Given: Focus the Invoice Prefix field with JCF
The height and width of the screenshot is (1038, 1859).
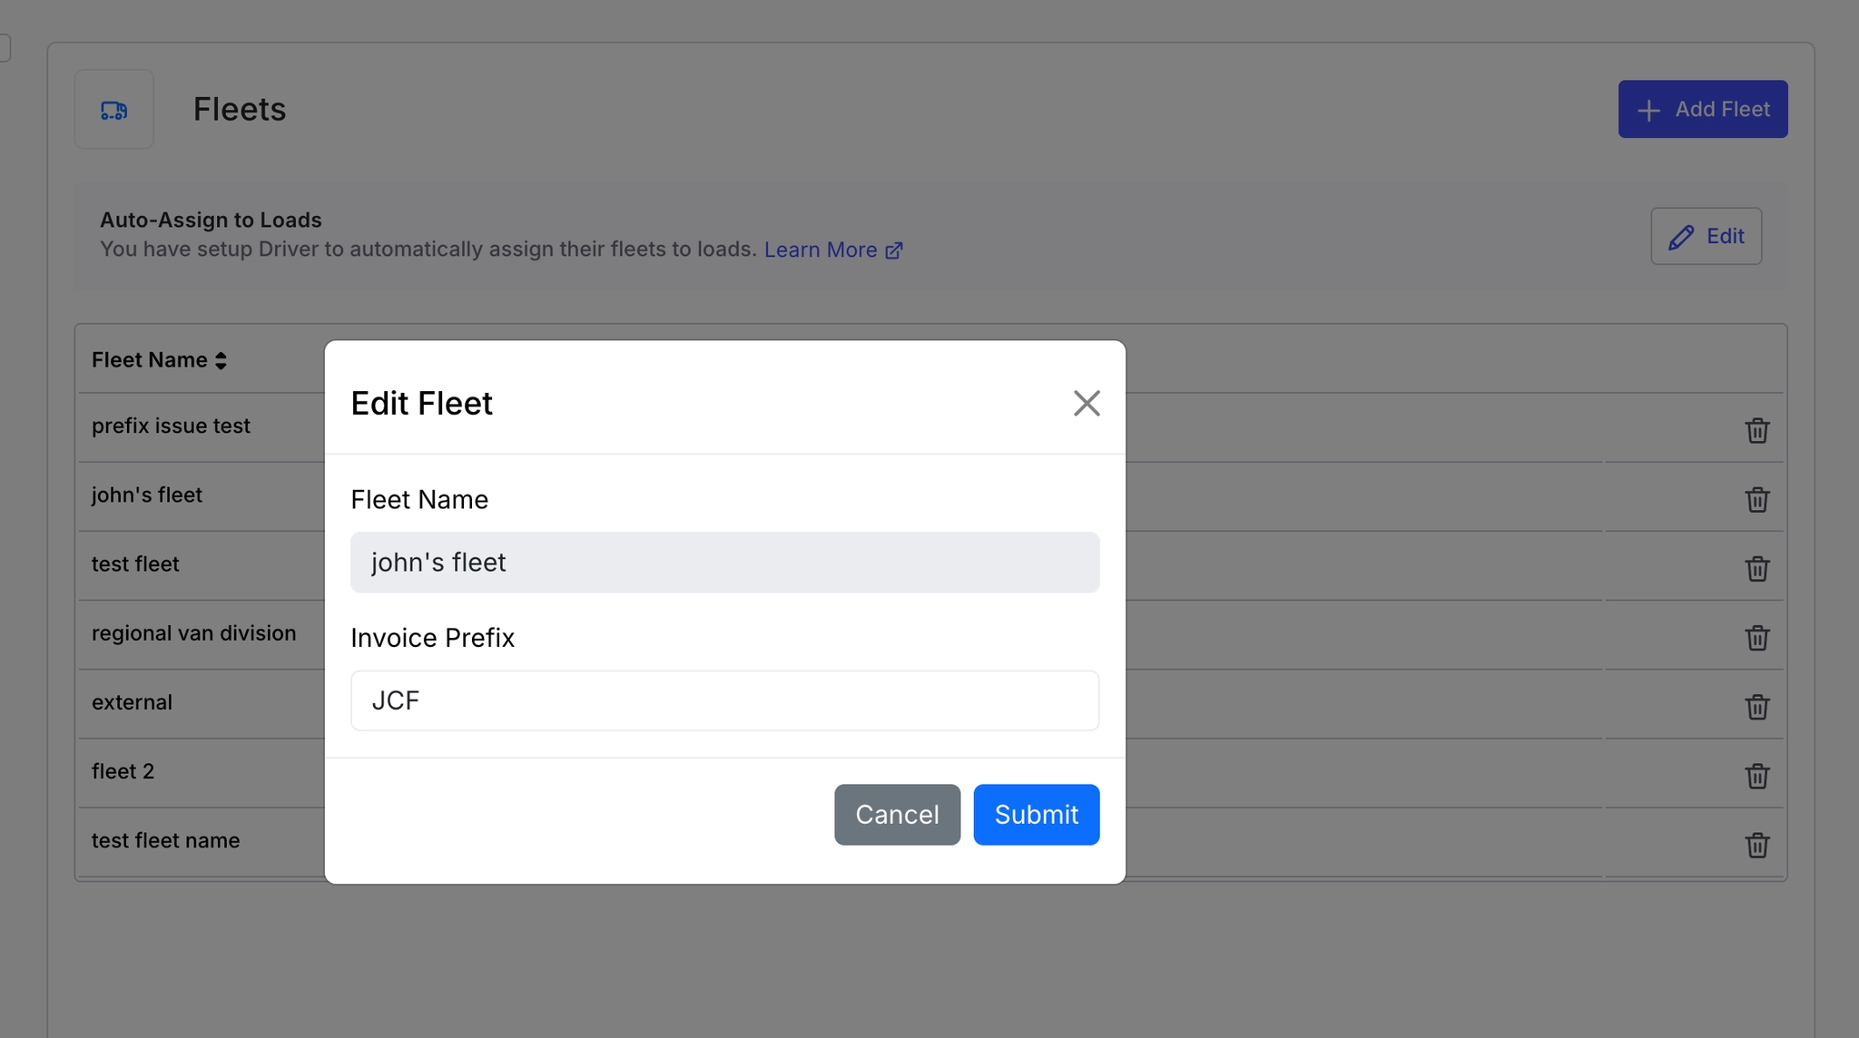Looking at the screenshot, I should click(724, 700).
